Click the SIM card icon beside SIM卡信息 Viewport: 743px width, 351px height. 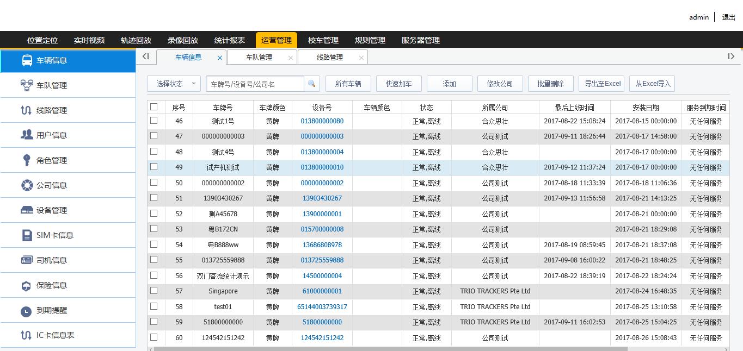[27, 235]
